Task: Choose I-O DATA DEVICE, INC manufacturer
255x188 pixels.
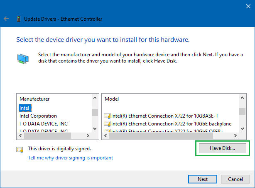Action: (x=44, y=123)
